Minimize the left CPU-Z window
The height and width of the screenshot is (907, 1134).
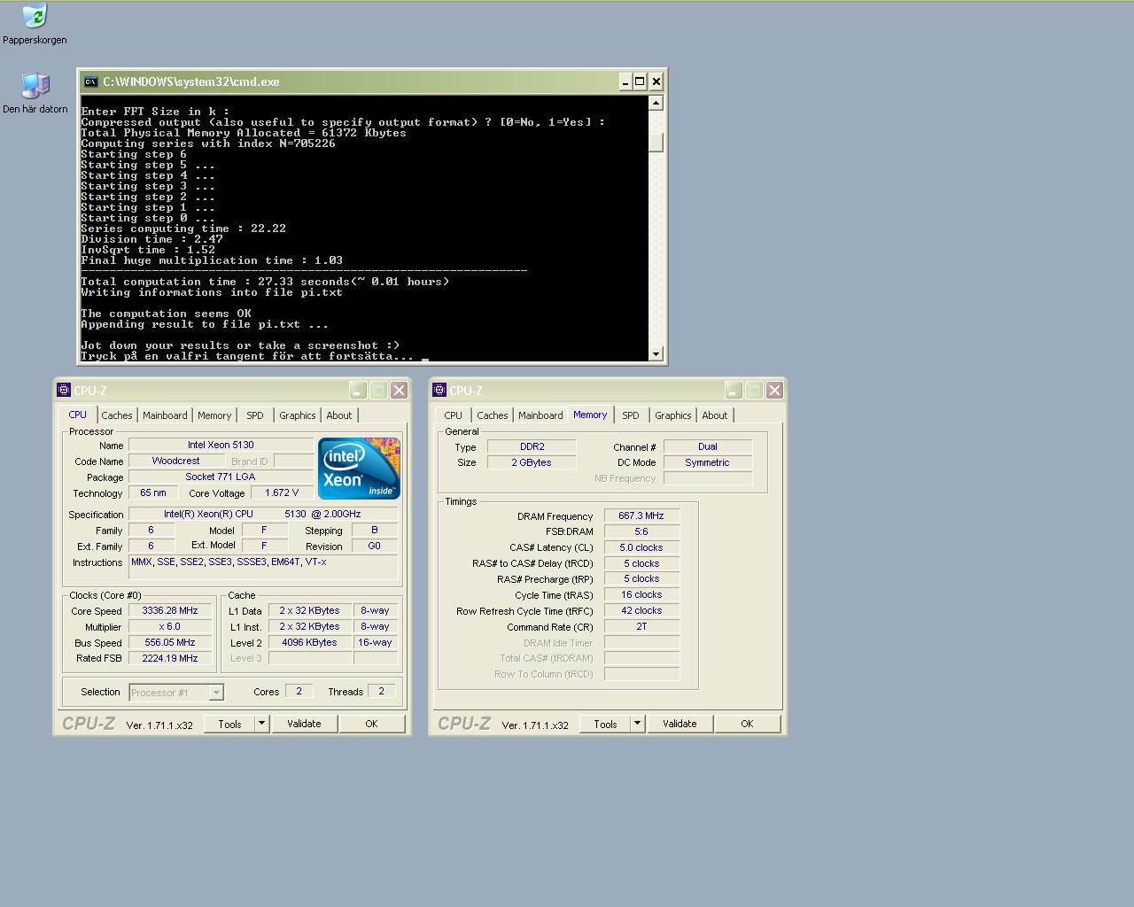pyautogui.click(x=358, y=390)
